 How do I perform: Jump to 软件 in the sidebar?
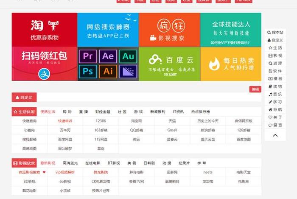click(275, 71)
